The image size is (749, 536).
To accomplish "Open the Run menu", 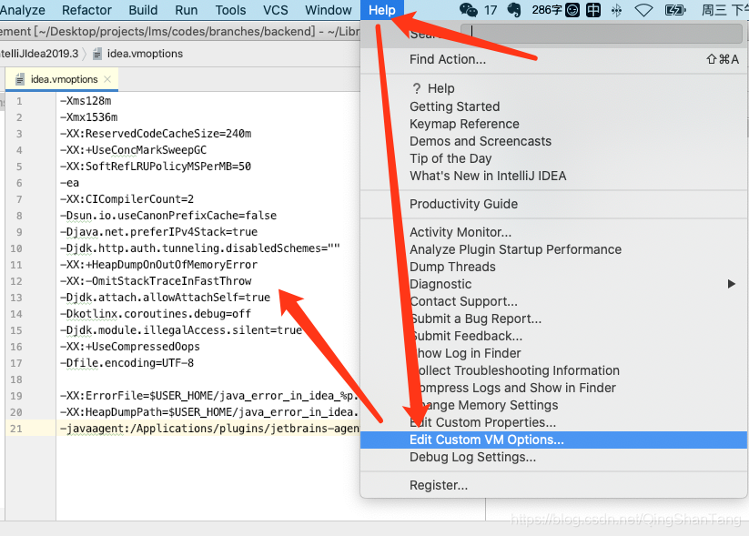I will point(187,10).
